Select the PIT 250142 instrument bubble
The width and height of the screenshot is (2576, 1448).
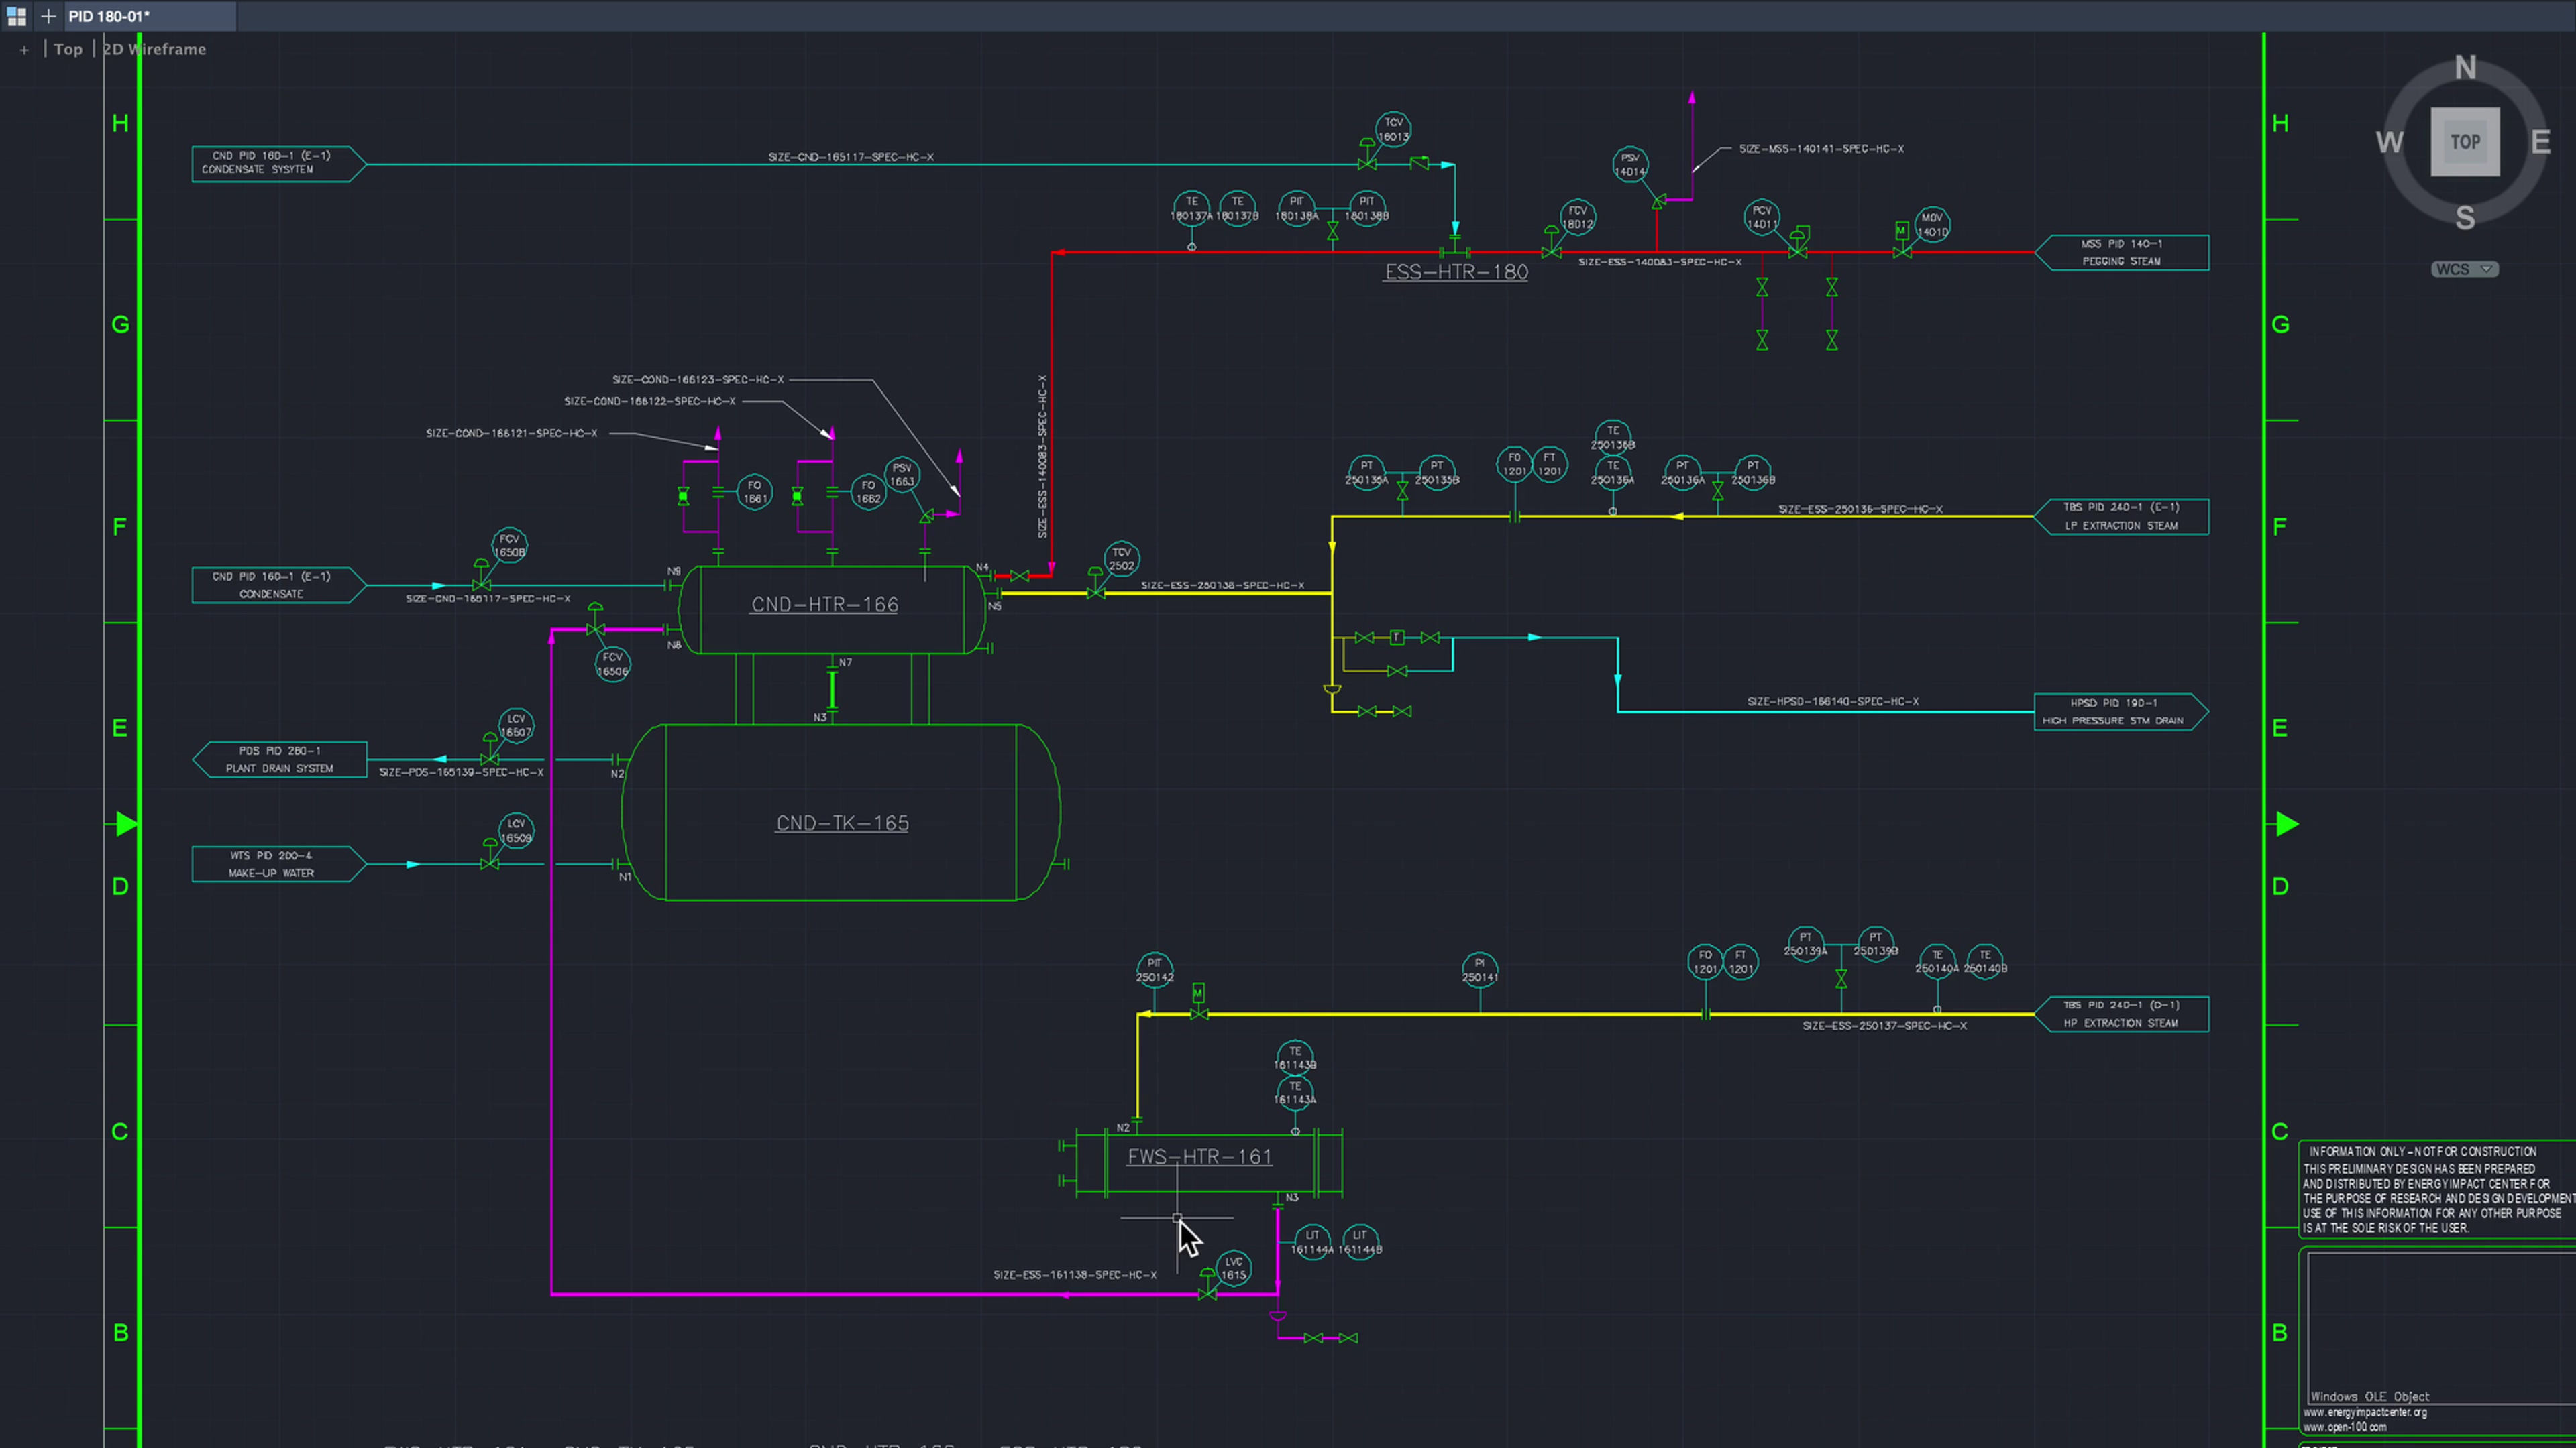pos(1155,970)
